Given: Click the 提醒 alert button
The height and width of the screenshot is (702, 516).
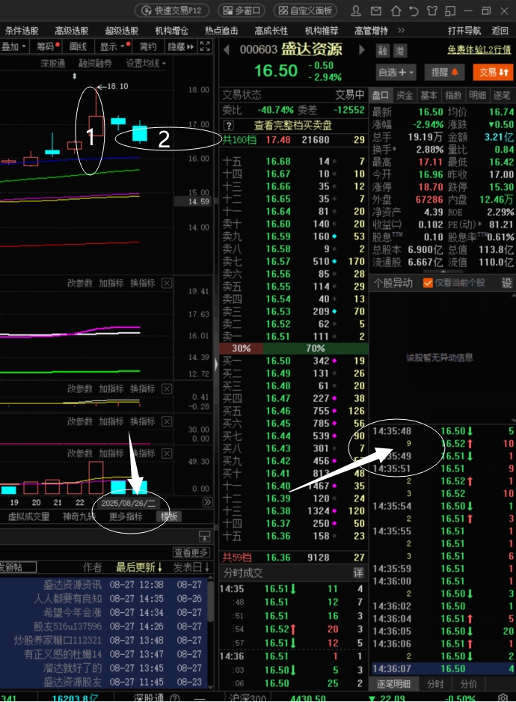Looking at the screenshot, I should coord(444,72).
